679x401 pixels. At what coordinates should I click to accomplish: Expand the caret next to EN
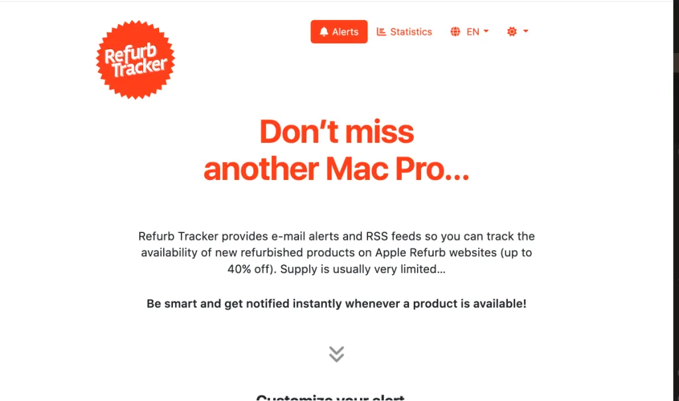[x=486, y=31]
